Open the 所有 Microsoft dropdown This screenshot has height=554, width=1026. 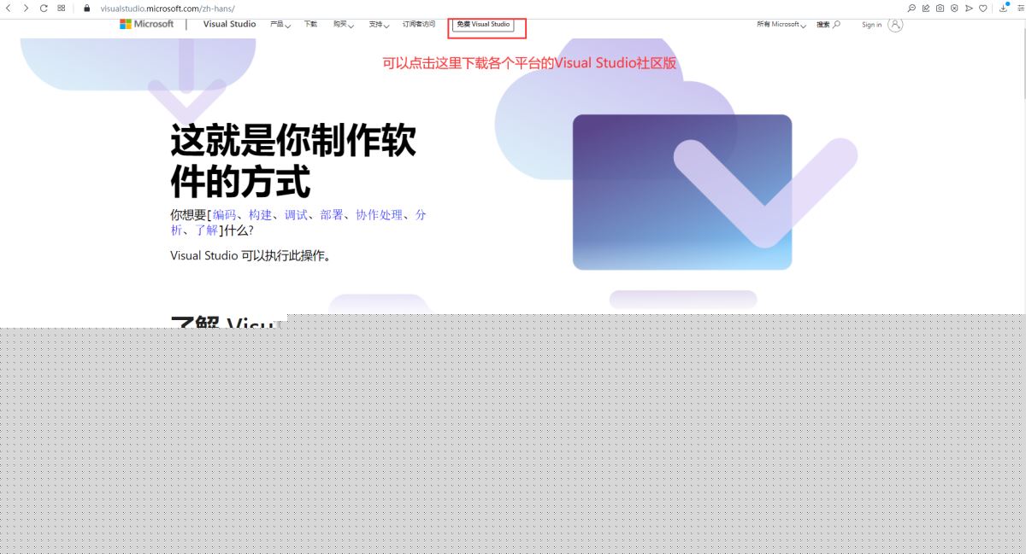(781, 25)
